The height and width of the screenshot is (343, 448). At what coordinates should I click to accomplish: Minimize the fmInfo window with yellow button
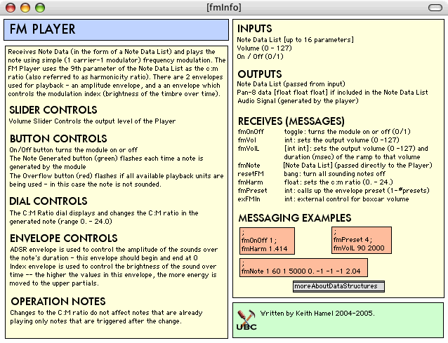[x=25, y=8]
